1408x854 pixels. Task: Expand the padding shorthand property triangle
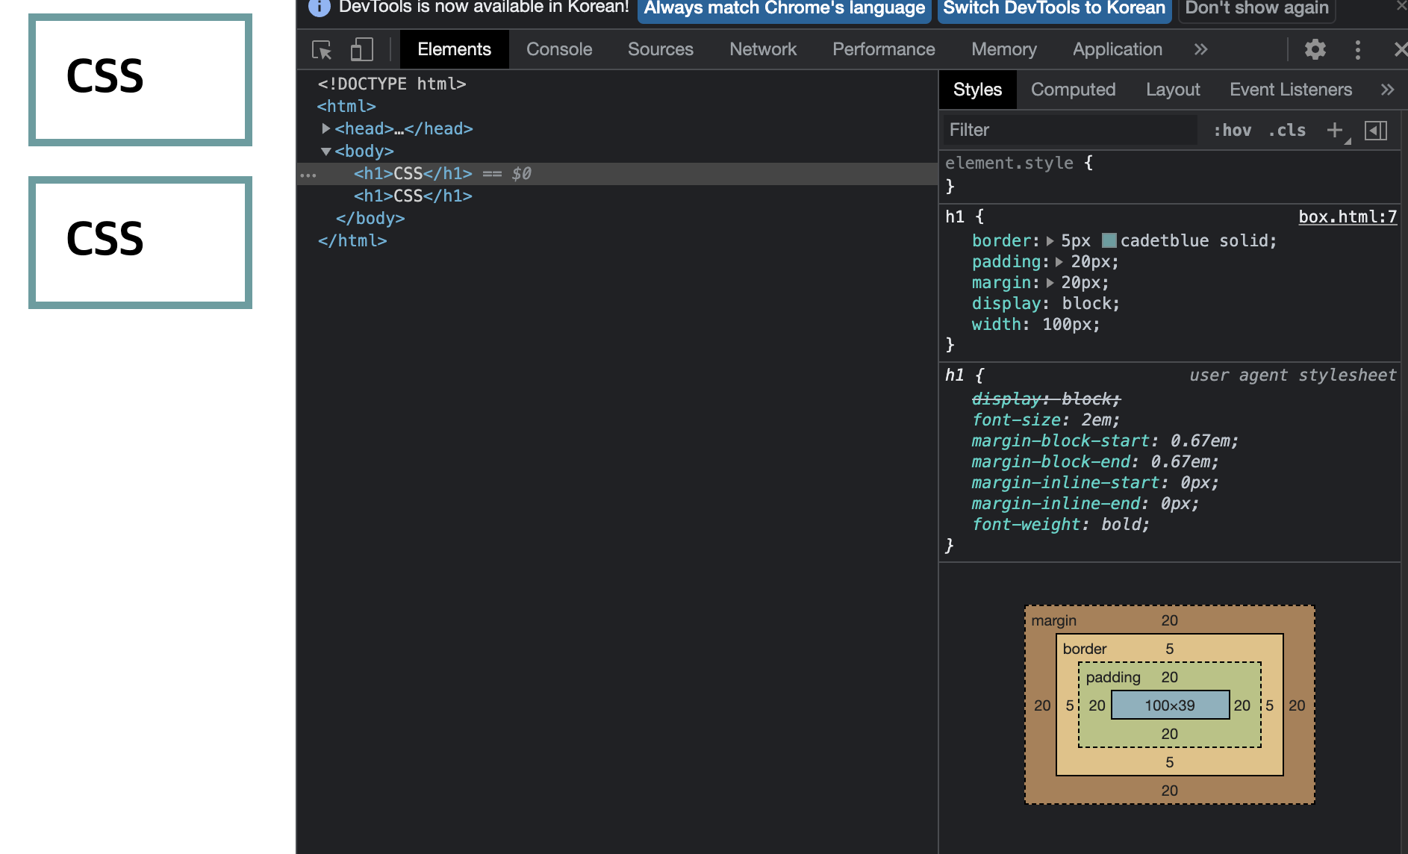[x=1059, y=262]
